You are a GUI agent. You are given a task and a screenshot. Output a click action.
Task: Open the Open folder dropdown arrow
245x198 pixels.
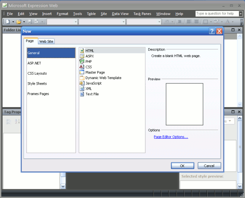coord(24,22)
